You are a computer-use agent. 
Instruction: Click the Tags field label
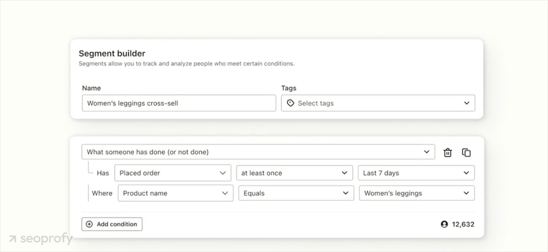tap(289, 88)
